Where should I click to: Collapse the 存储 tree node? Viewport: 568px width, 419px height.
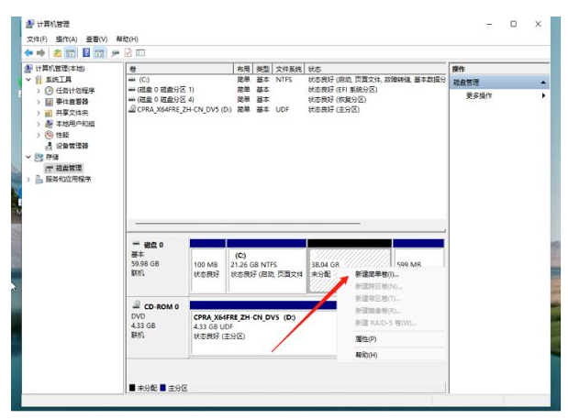coord(28,157)
